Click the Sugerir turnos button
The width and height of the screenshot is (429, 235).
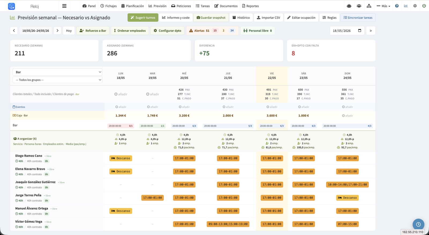[x=143, y=18]
